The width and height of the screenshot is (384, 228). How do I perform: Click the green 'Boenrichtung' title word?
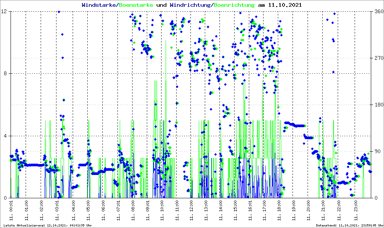coord(234,5)
